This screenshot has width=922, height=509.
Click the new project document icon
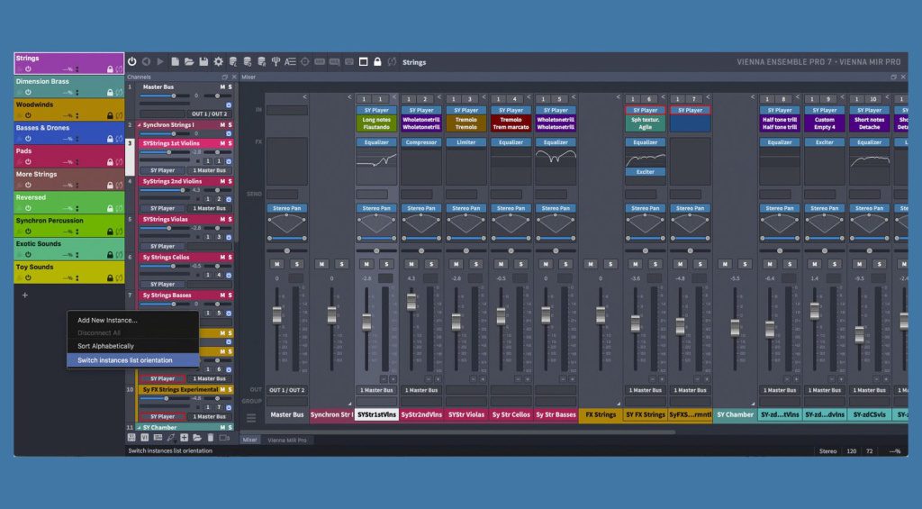[176, 62]
